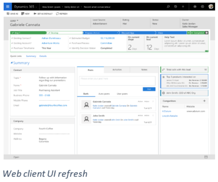Image resolution: width=218 pixels, height=182 pixels.
Task: Click the estimated budget value
Action: (108, 38)
